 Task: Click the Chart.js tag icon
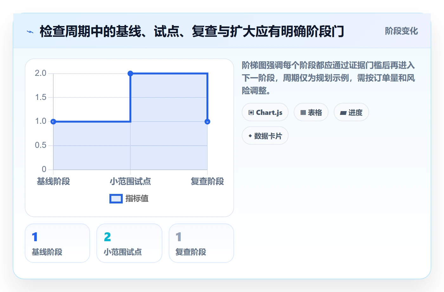[251, 113]
